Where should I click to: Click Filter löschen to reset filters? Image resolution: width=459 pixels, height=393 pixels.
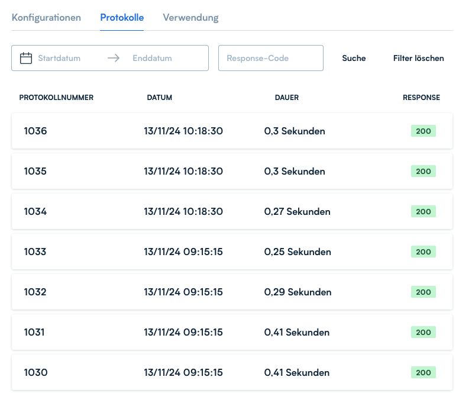pos(418,58)
